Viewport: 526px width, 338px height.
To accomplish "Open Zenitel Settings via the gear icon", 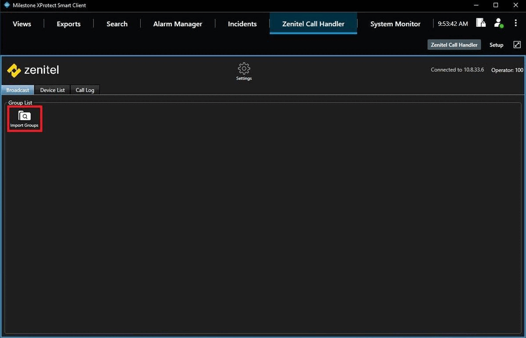I will click(244, 69).
